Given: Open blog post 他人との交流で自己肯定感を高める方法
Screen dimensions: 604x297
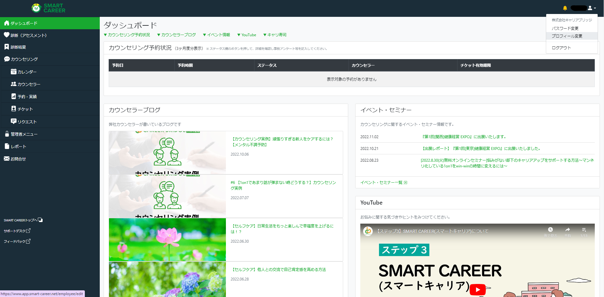Looking at the screenshot, I should point(278,269).
